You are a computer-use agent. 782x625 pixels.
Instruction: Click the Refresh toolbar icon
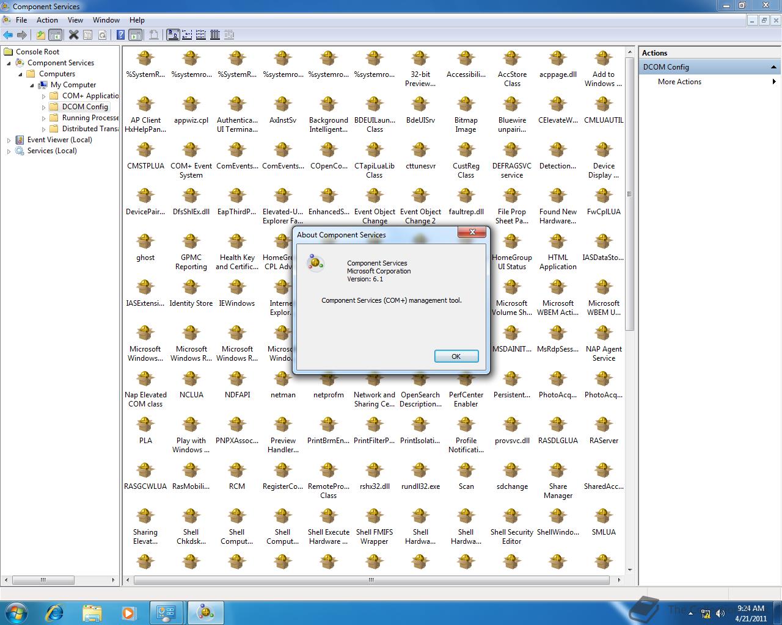point(103,35)
